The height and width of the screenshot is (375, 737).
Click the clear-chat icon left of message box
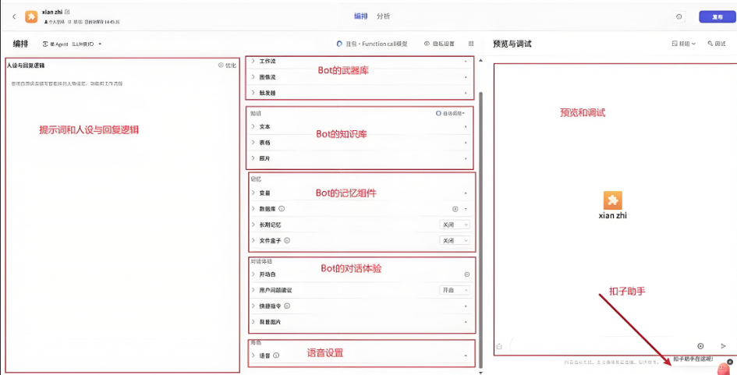coord(499,346)
